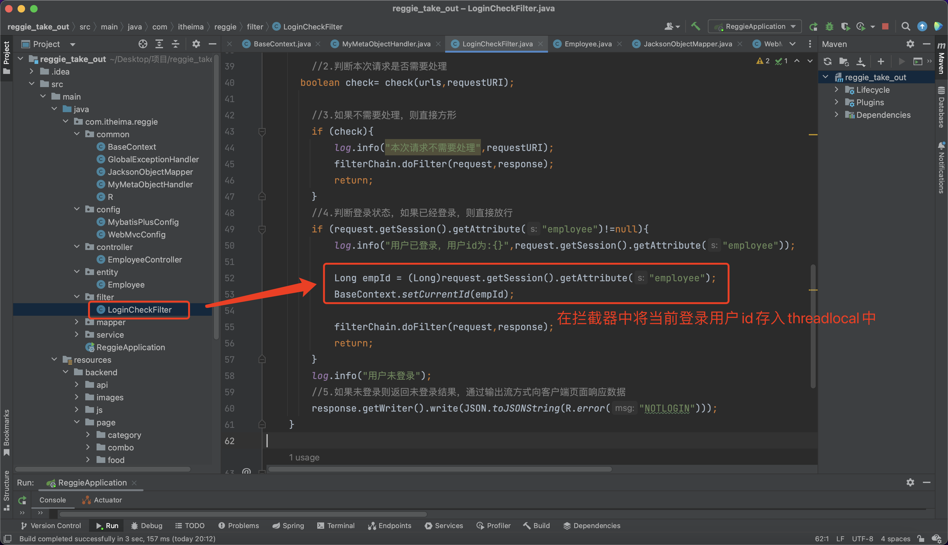Click the Build project hammer icon
This screenshot has width=948, height=545.
pyautogui.click(x=696, y=27)
